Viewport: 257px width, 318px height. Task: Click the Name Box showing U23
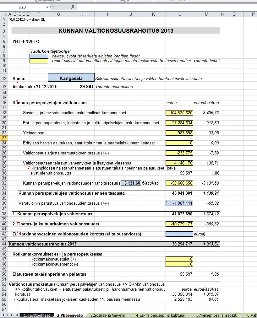click(22, 7)
